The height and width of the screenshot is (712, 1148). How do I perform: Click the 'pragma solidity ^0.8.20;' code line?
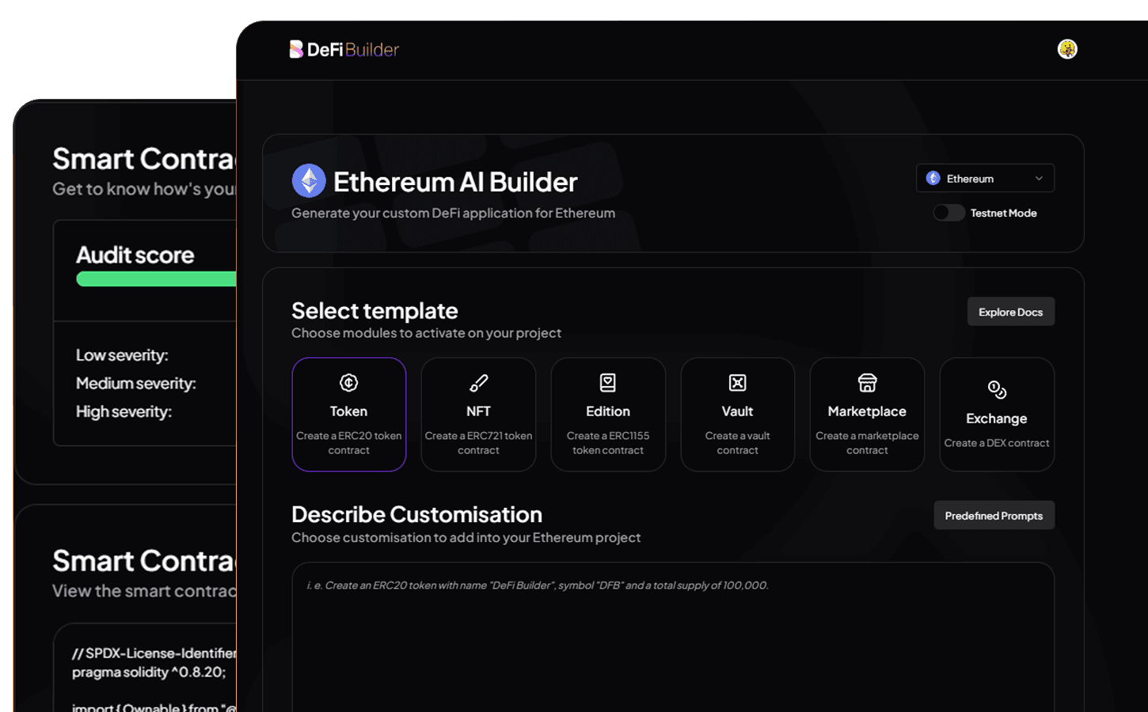(x=149, y=672)
